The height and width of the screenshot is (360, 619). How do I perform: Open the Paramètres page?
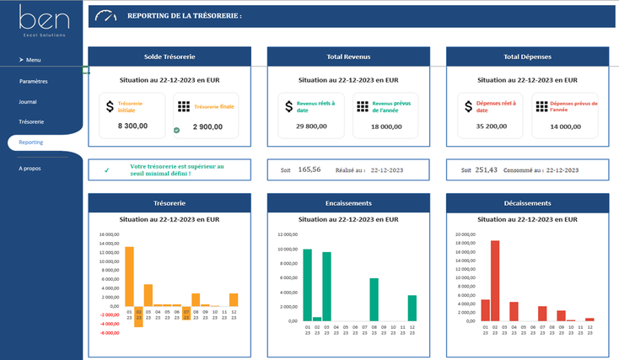[x=34, y=82]
